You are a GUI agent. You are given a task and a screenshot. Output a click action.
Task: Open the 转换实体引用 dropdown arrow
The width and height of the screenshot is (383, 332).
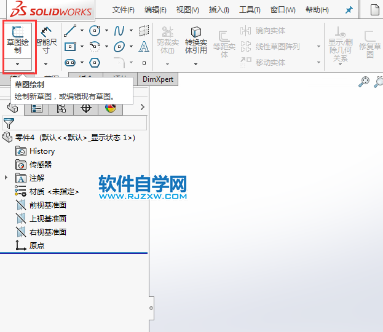[x=196, y=65]
